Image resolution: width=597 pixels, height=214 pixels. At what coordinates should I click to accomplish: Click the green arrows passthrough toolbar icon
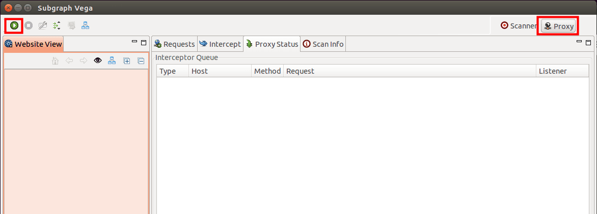click(57, 26)
